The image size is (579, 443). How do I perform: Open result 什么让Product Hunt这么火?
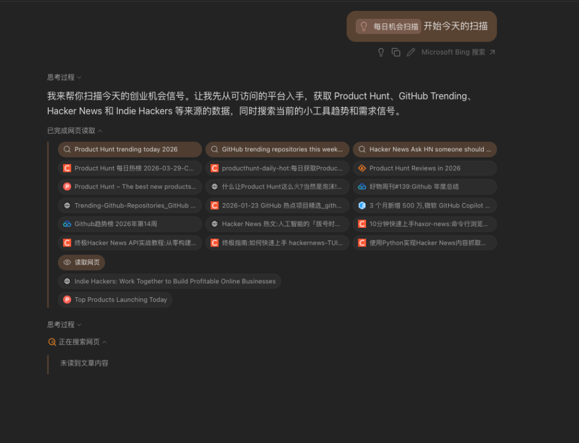pyautogui.click(x=277, y=187)
